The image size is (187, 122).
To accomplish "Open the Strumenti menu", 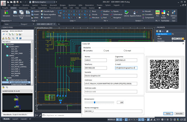I will pos(53,5).
